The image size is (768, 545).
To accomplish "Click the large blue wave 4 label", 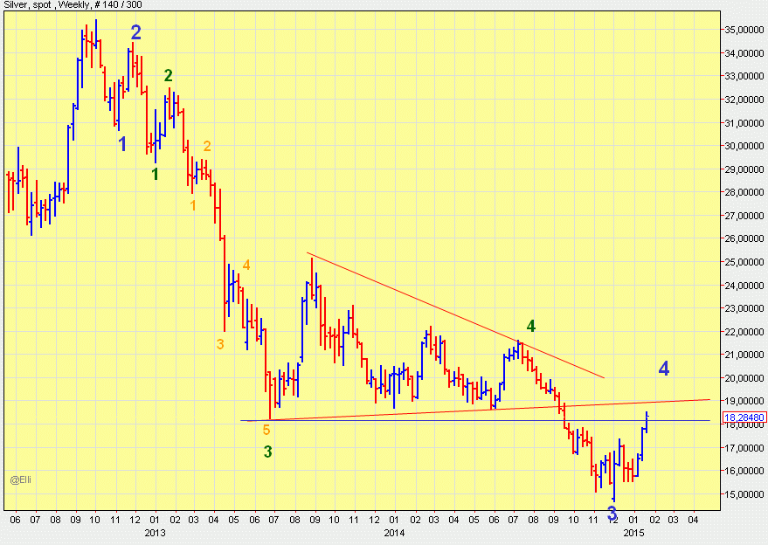I will click(664, 369).
